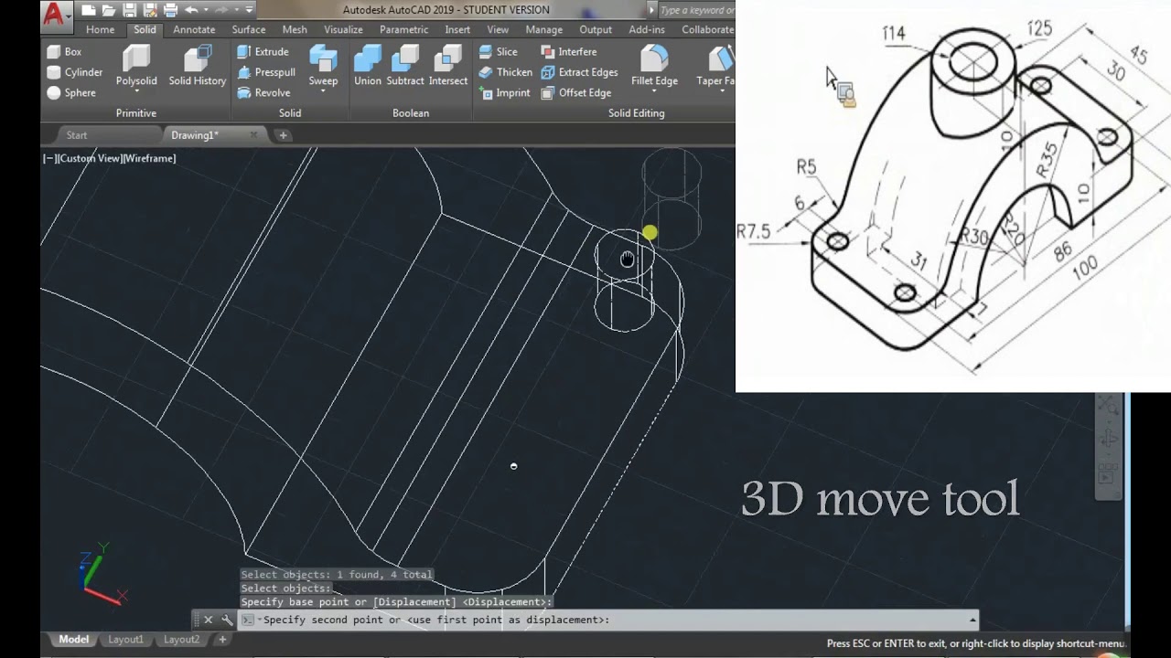Open the Custom View viewport control label
The width and height of the screenshot is (1171, 658).
coord(88,158)
